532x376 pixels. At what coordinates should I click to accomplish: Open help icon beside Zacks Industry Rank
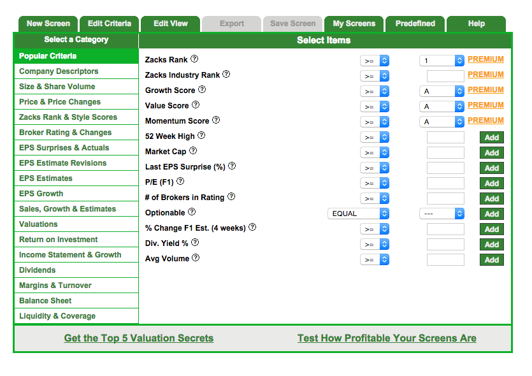[226, 75]
